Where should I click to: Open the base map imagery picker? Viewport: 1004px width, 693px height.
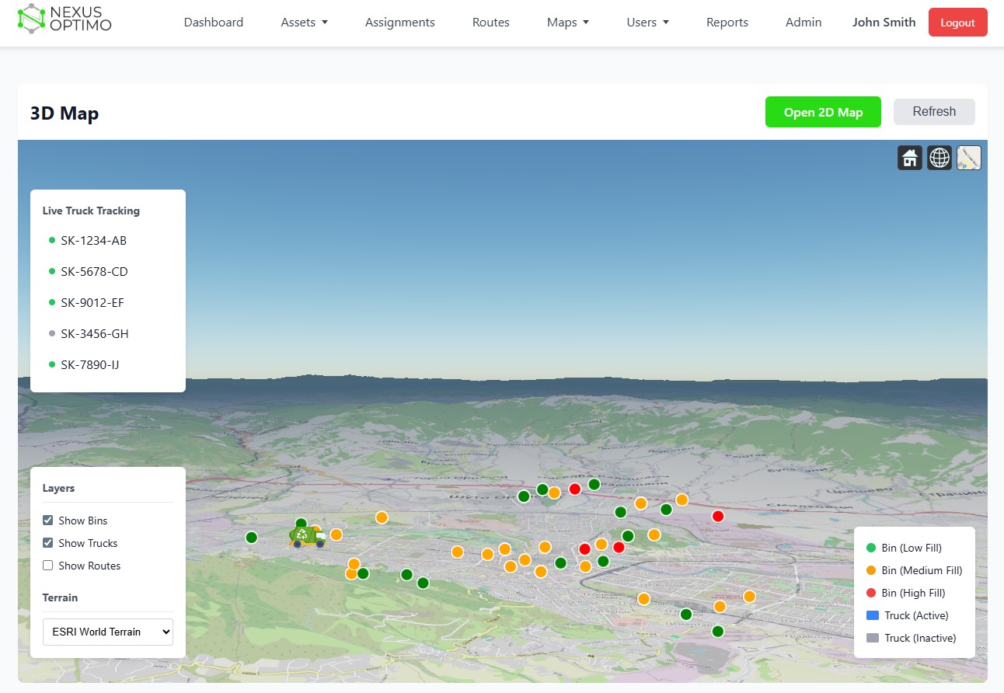(x=969, y=158)
